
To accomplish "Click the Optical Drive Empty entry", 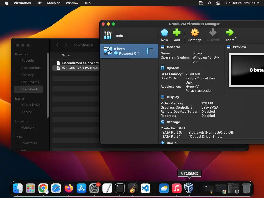I will point(205,137).
